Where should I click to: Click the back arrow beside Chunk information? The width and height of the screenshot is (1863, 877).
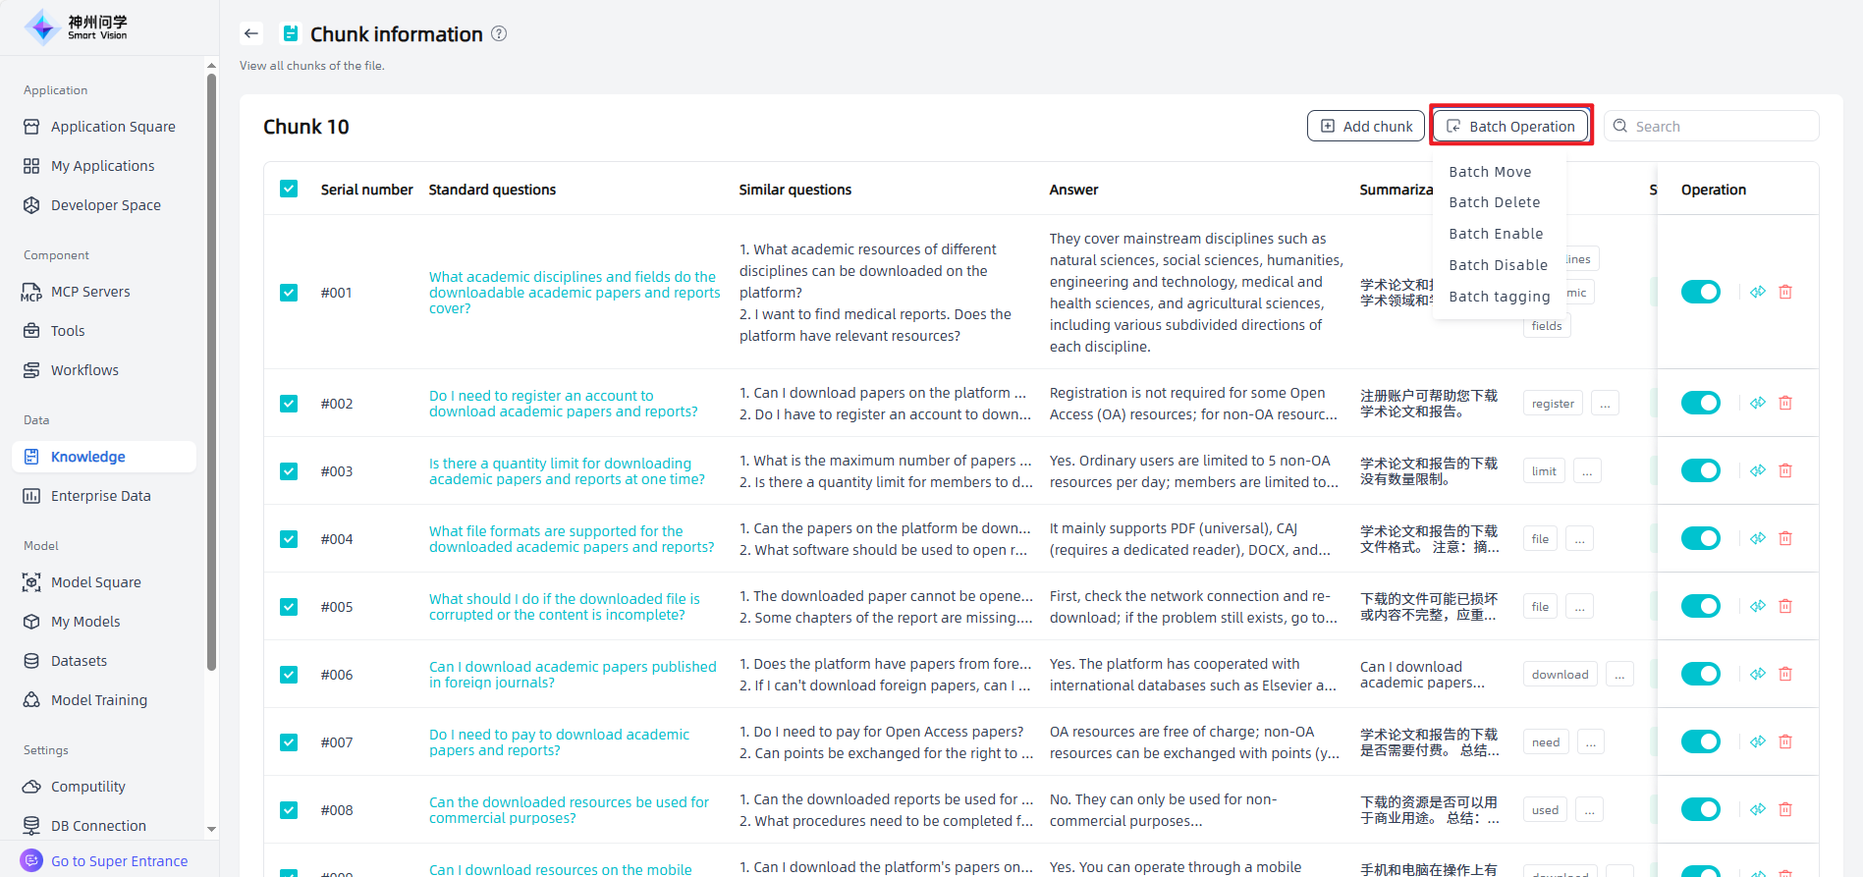(251, 33)
